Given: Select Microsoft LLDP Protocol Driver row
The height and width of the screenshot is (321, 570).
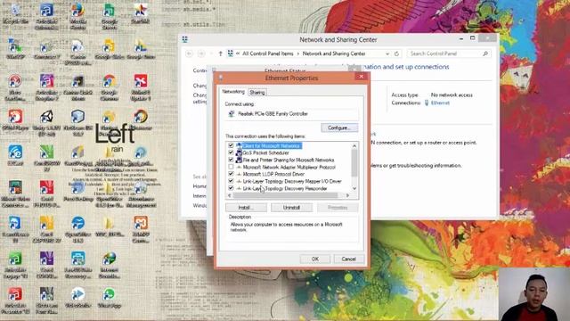Looking at the screenshot, I should (273, 174).
